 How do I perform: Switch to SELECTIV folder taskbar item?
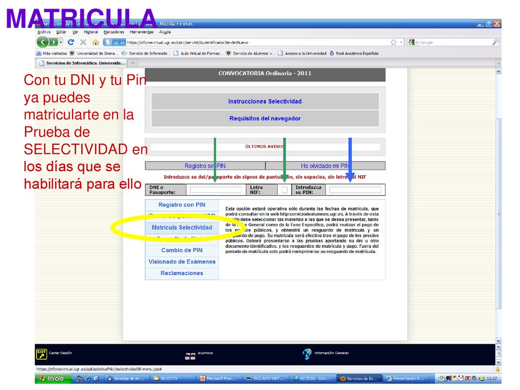point(174,378)
